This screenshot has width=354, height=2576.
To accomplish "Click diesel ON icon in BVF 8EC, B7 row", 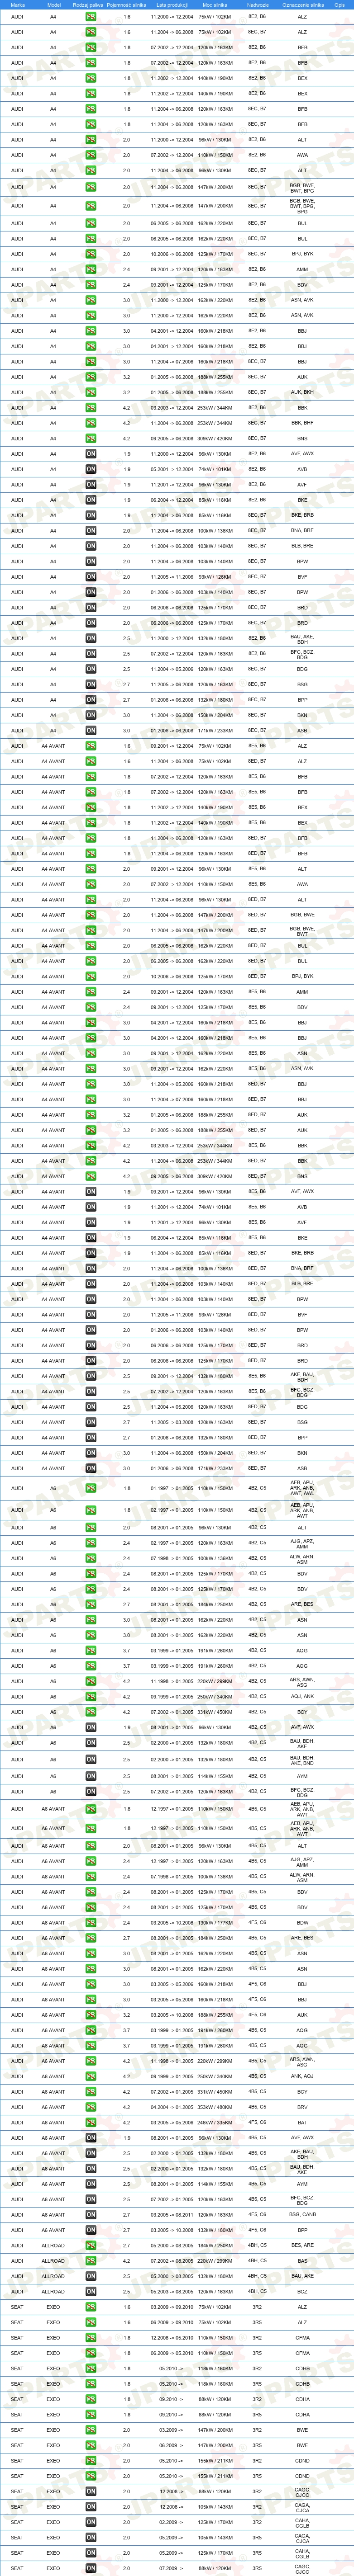I will pyautogui.click(x=91, y=577).
